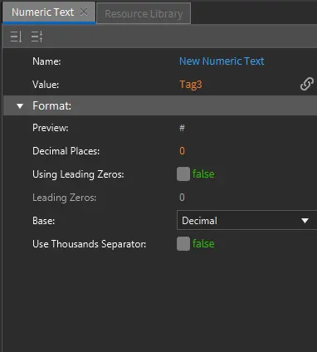The image size is (317, 352).
Task: Click false text beside Use Thousands Separator
Action: point(203,244)
